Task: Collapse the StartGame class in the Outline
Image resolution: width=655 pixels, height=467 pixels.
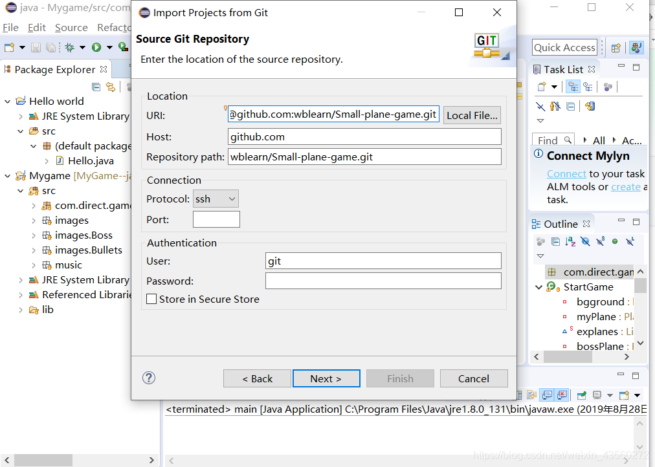Action: (539, 287)
